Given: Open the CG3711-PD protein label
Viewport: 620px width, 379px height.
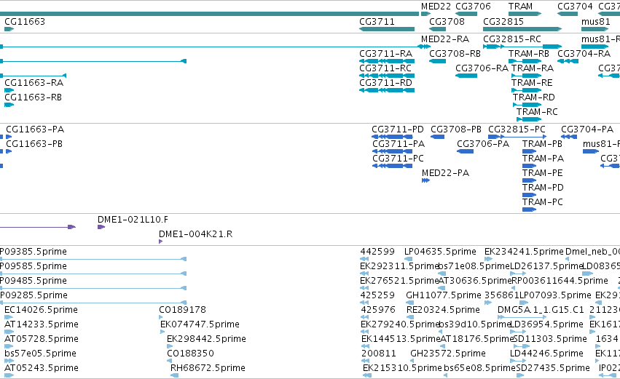Looking at the screenshot, I should (x=397, y=129).
